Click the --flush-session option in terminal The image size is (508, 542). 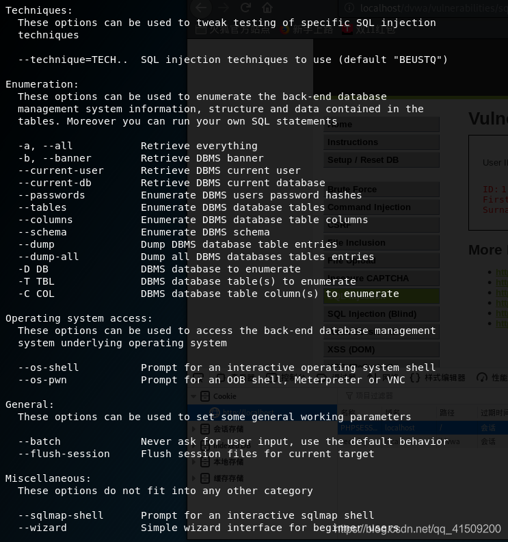(64, 454)
